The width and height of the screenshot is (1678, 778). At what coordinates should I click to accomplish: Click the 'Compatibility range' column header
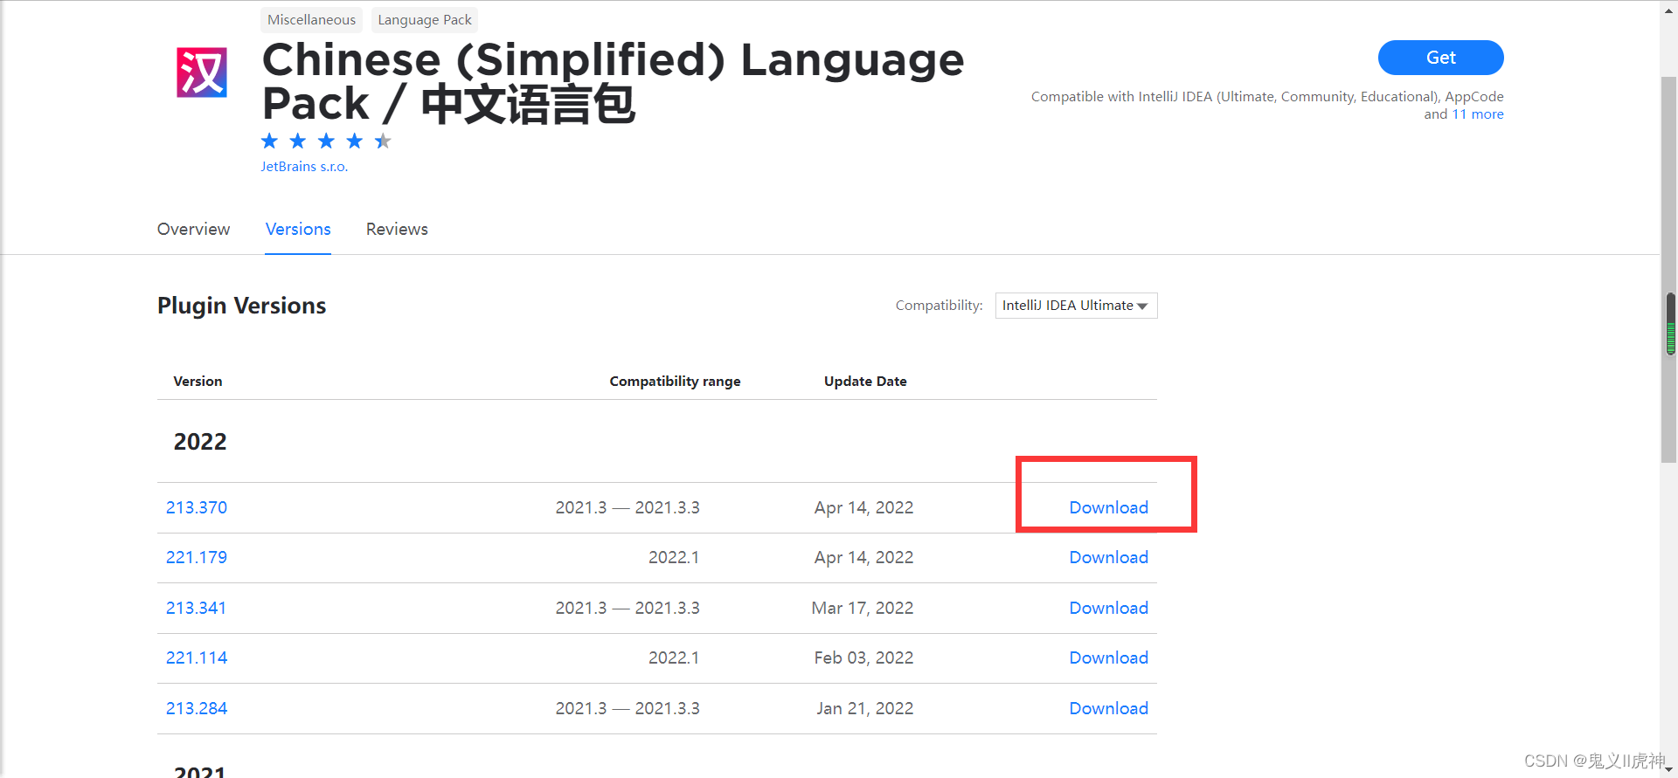[675, 382]
